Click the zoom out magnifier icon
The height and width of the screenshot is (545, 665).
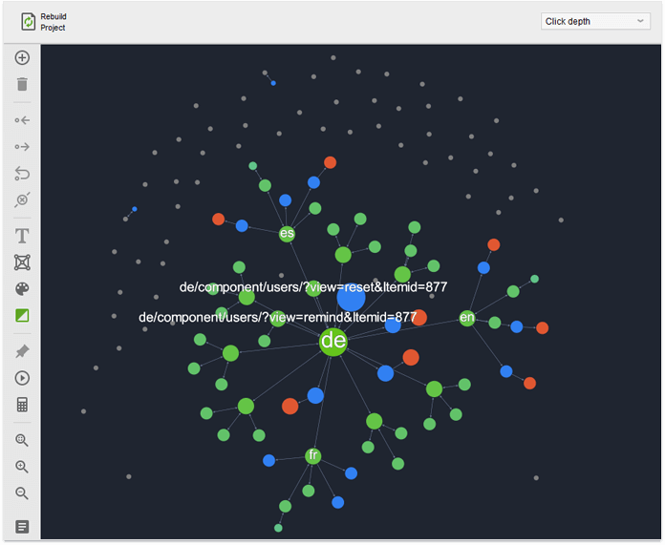(22, 493)
